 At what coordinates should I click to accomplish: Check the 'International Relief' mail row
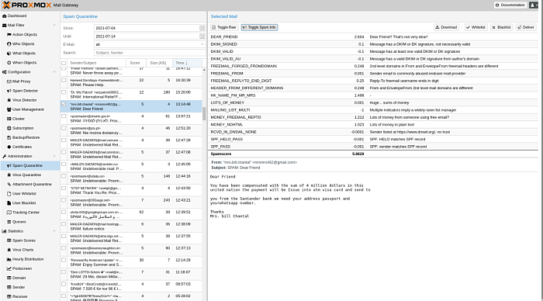tap(64, 92)
